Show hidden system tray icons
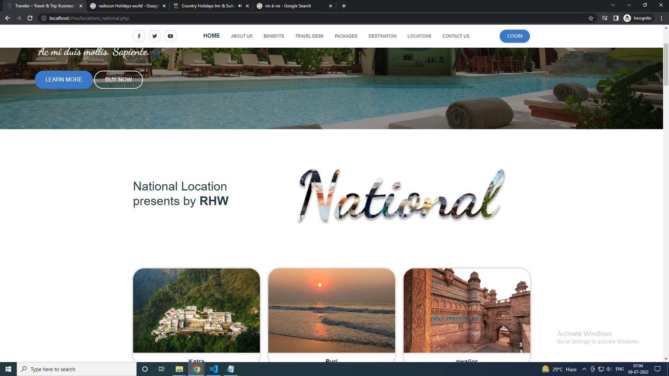The image size is (669, 376). click(584, 369)
